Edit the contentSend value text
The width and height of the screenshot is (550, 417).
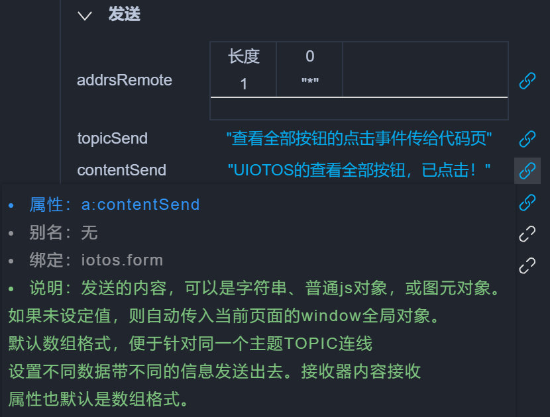[x=358, y=171]
